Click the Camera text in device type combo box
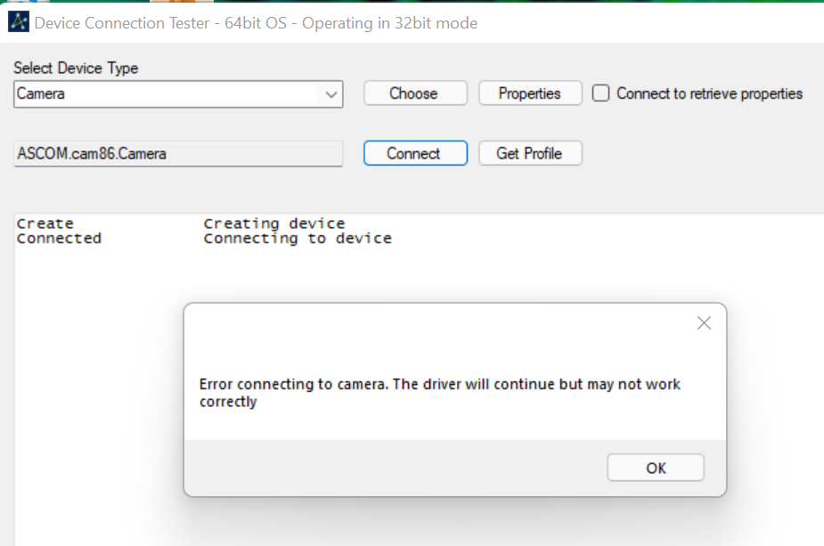The width and height of the screenshot is (824, 546). point(41,94)
